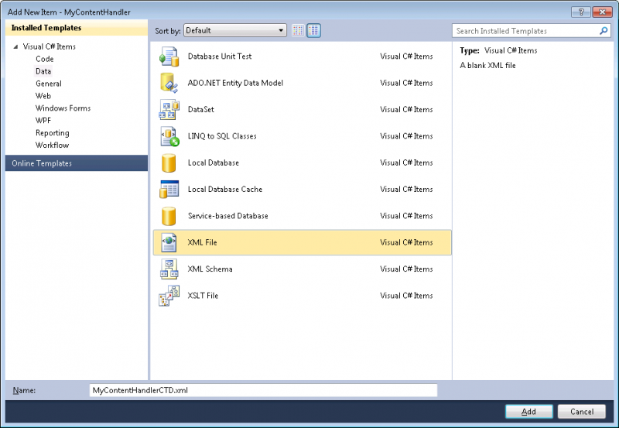
Task: Click the Add button
Action: 529,412
